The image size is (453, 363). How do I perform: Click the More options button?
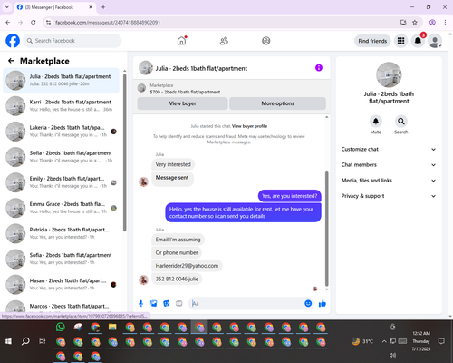(x=277, y=103)
